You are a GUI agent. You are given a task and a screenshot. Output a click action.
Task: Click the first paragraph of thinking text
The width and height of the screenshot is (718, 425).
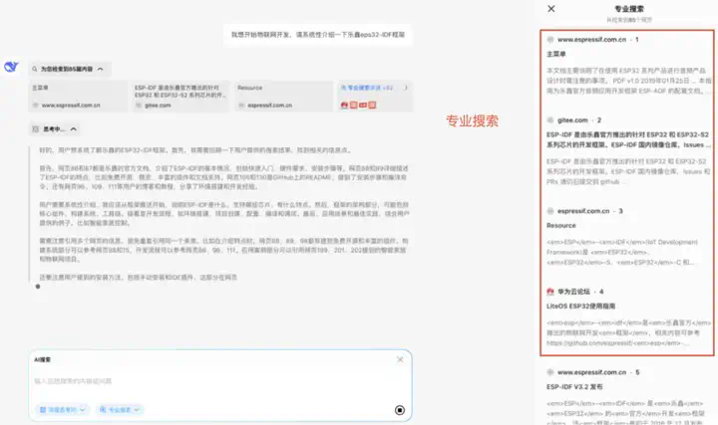[x=195, y=150]
